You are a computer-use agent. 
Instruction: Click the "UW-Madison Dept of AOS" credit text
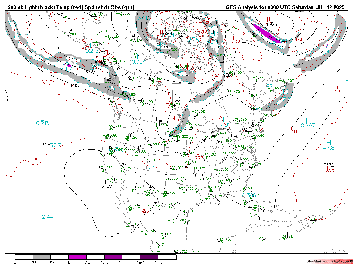tap(329, 261)
